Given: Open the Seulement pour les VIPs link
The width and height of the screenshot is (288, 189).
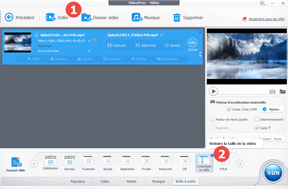Looking at the screenshot, I should click(266, 19).
